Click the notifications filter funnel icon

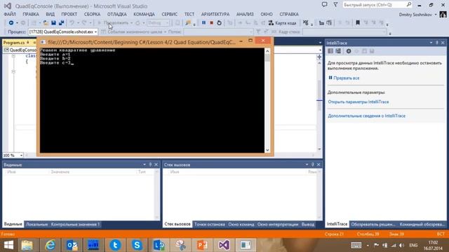(335, 5)
